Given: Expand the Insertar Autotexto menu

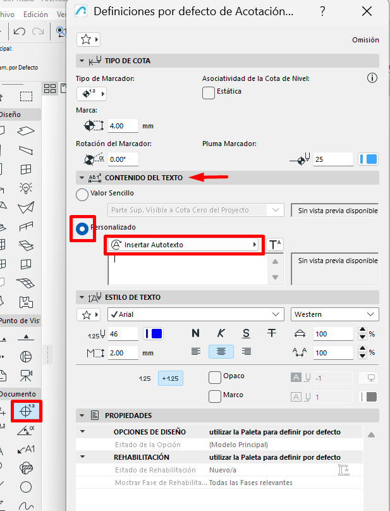Looking at the screenshot, I should [x=184, y=244].
